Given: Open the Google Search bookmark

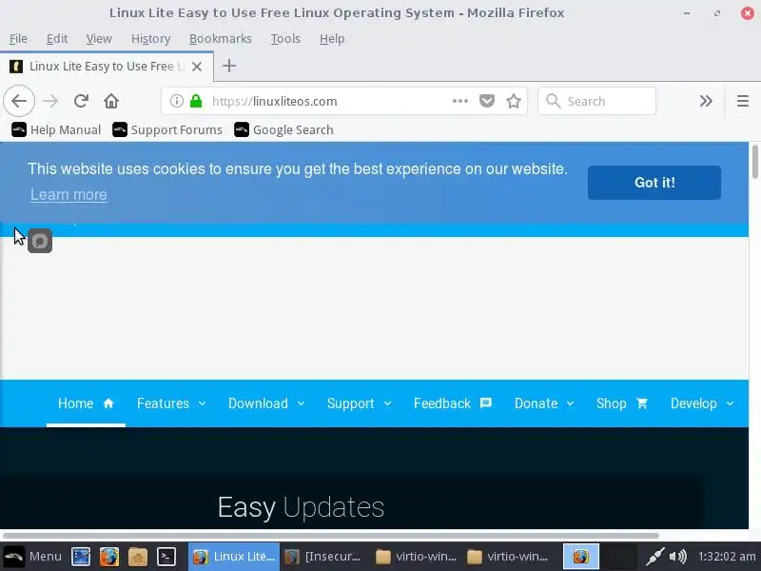Looking at the screenshot, I should (283, 129).
